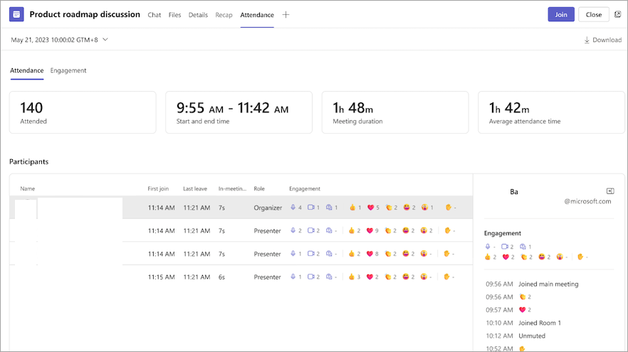Open the Chat tab
Image resolution: width=628 pixels, height=352 pixels.
coord(155,15)
